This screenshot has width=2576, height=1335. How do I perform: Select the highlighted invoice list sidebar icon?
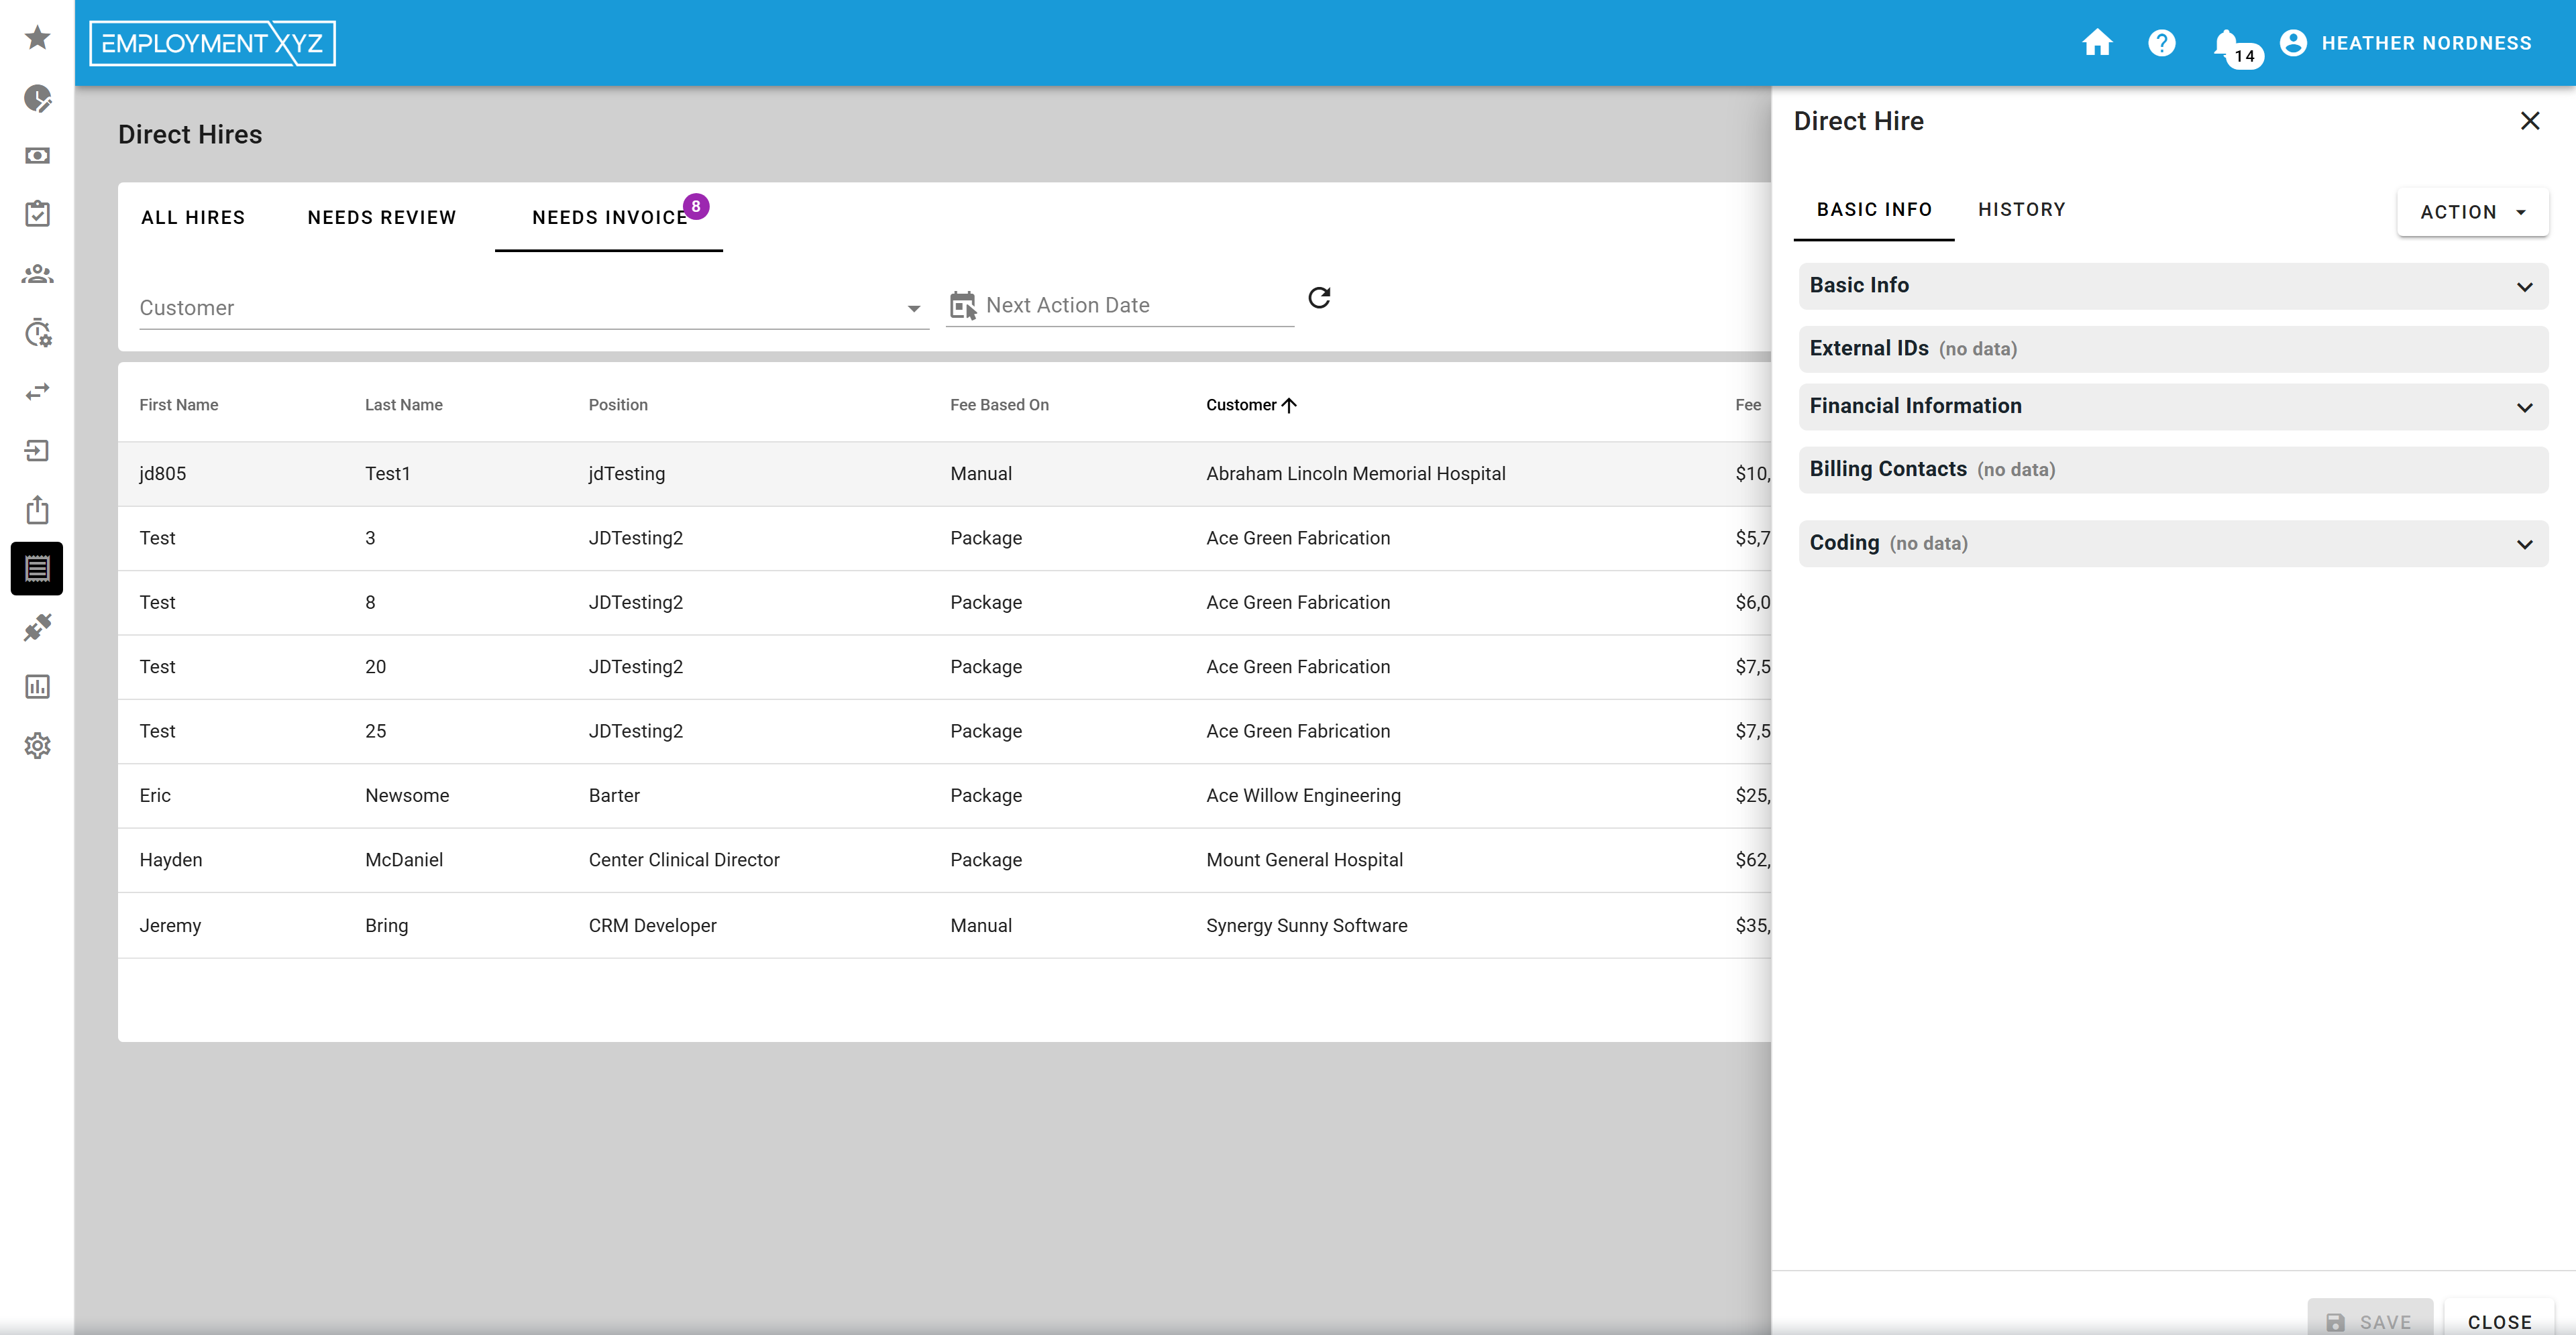(x=37, y=569)
